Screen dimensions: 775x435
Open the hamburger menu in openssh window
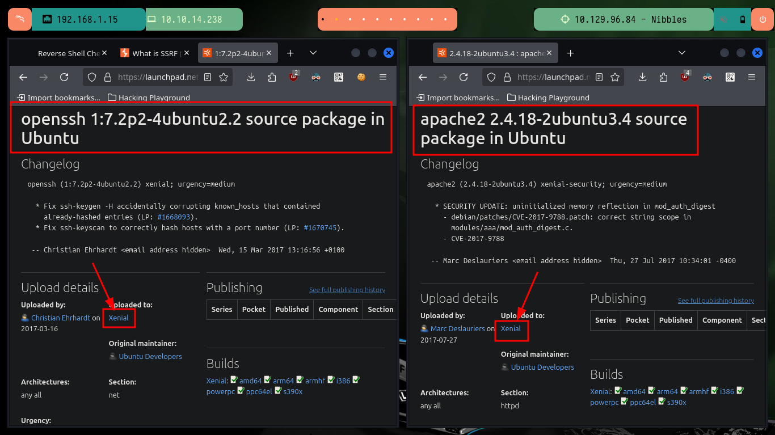(383, 77)
